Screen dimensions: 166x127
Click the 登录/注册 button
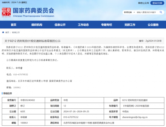pyautogui.click(x=158, y=3)
